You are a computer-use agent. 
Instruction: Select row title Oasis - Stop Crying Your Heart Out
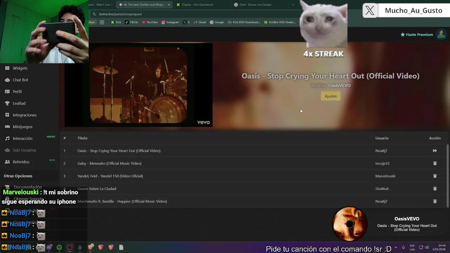119,151
